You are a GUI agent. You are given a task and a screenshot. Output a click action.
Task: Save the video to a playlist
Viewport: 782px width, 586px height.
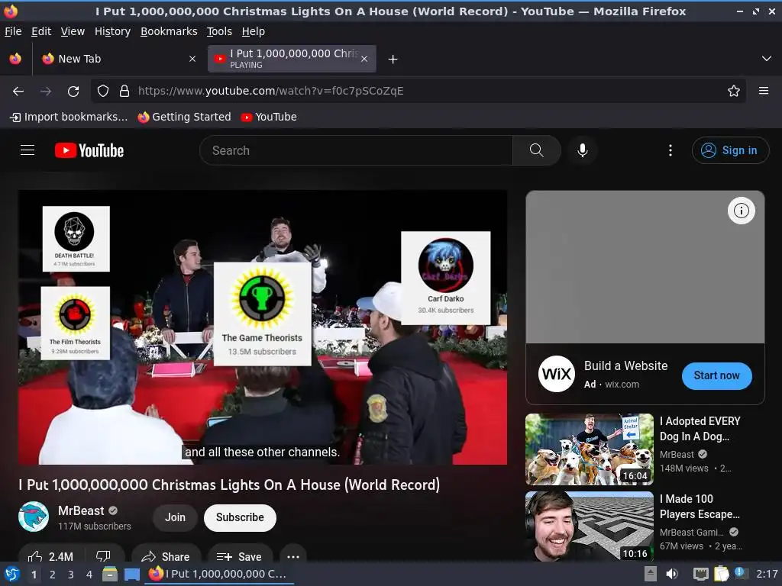tap(240, 556)
